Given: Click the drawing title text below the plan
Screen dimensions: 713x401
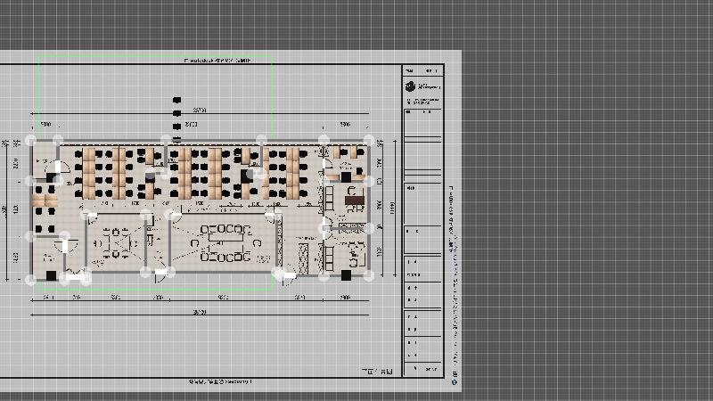Looking at the screenshot, I should (x=220, y=381).
